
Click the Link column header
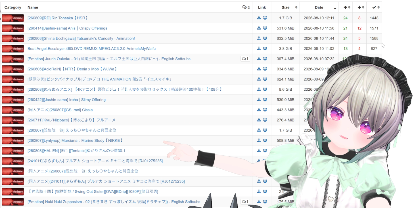click(262, 7)
